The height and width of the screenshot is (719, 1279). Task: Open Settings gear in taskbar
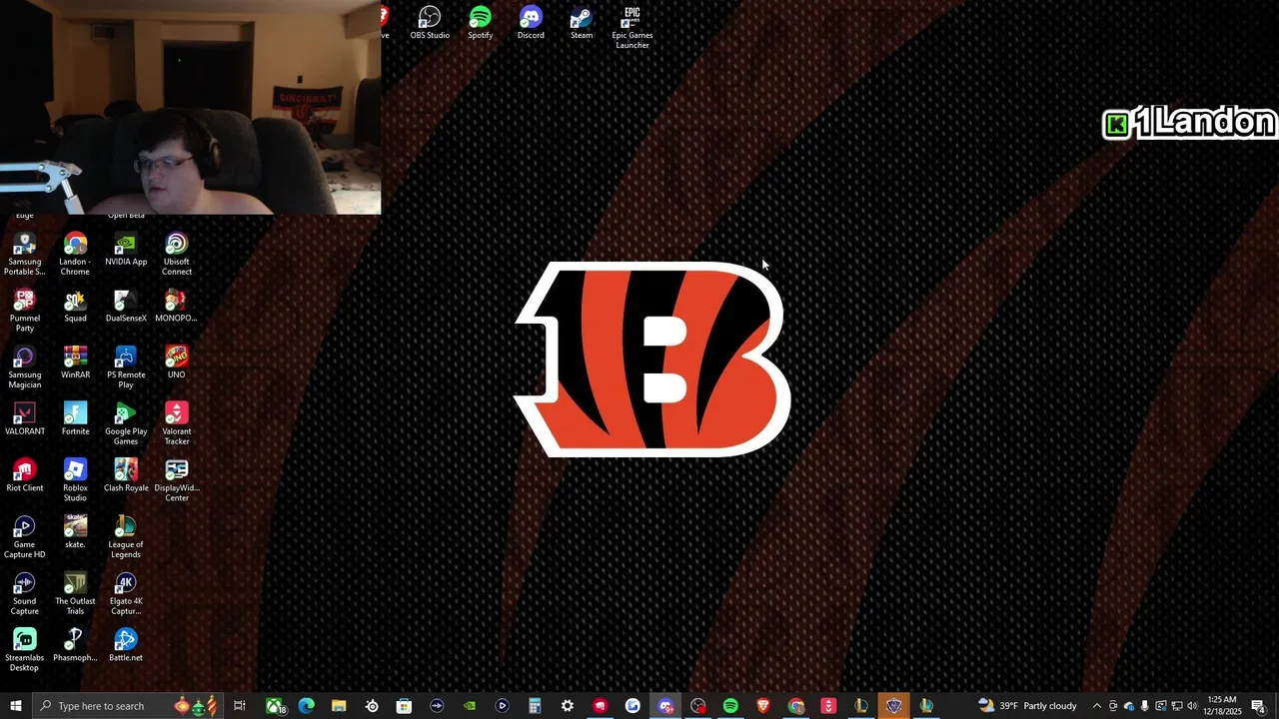click(x=567, y=706)
